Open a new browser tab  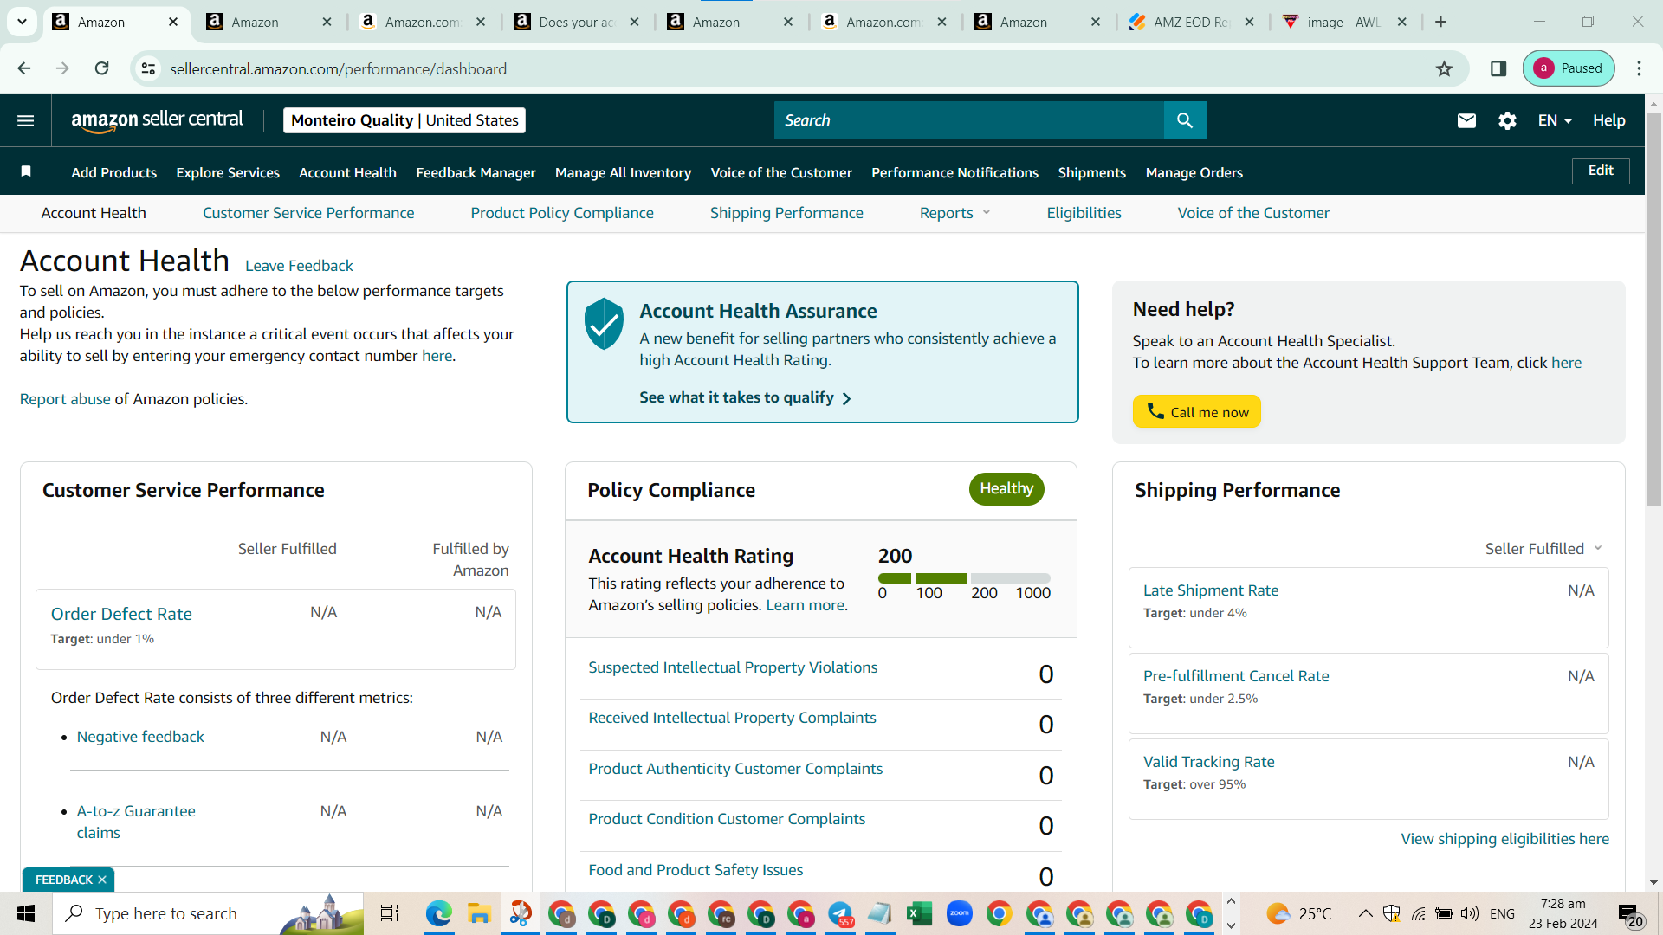(x=1440, y=22)
